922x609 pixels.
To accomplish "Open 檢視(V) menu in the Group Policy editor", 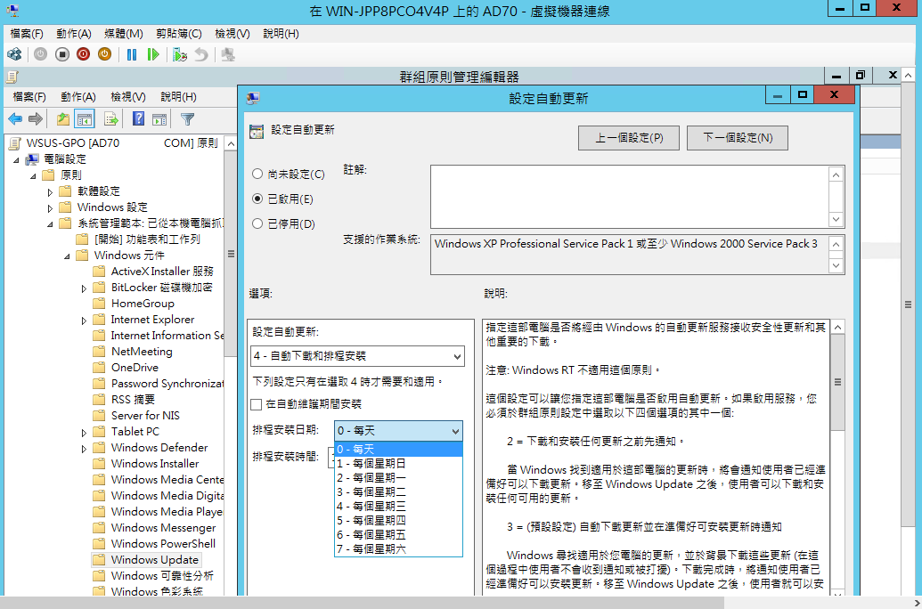I will click(x=128, y=96).
